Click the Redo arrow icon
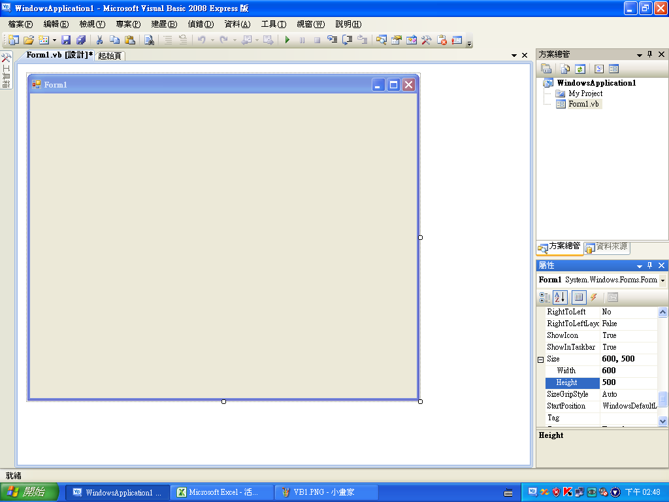The image size is (669, 502). 223,40
